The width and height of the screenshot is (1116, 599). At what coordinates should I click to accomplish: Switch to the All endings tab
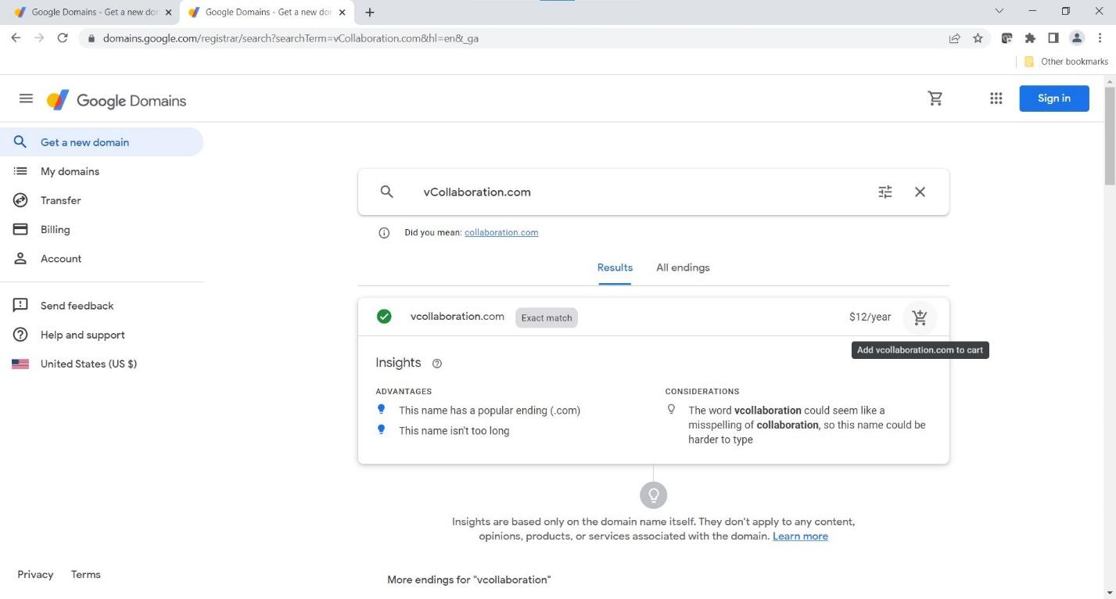coord(683,267)
